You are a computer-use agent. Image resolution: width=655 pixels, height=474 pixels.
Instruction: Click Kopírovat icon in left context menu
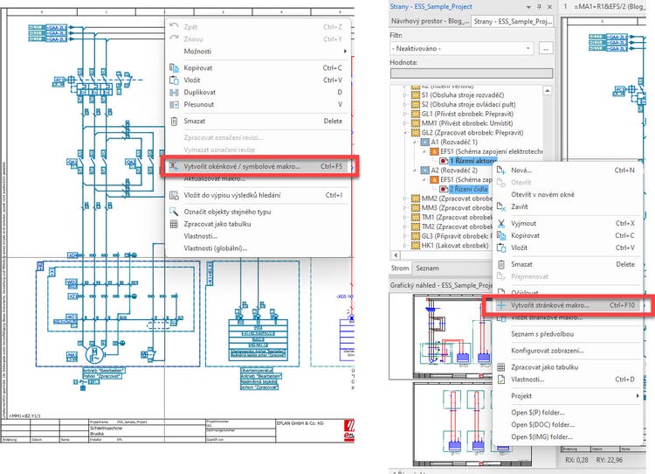[x=175, y=67]
